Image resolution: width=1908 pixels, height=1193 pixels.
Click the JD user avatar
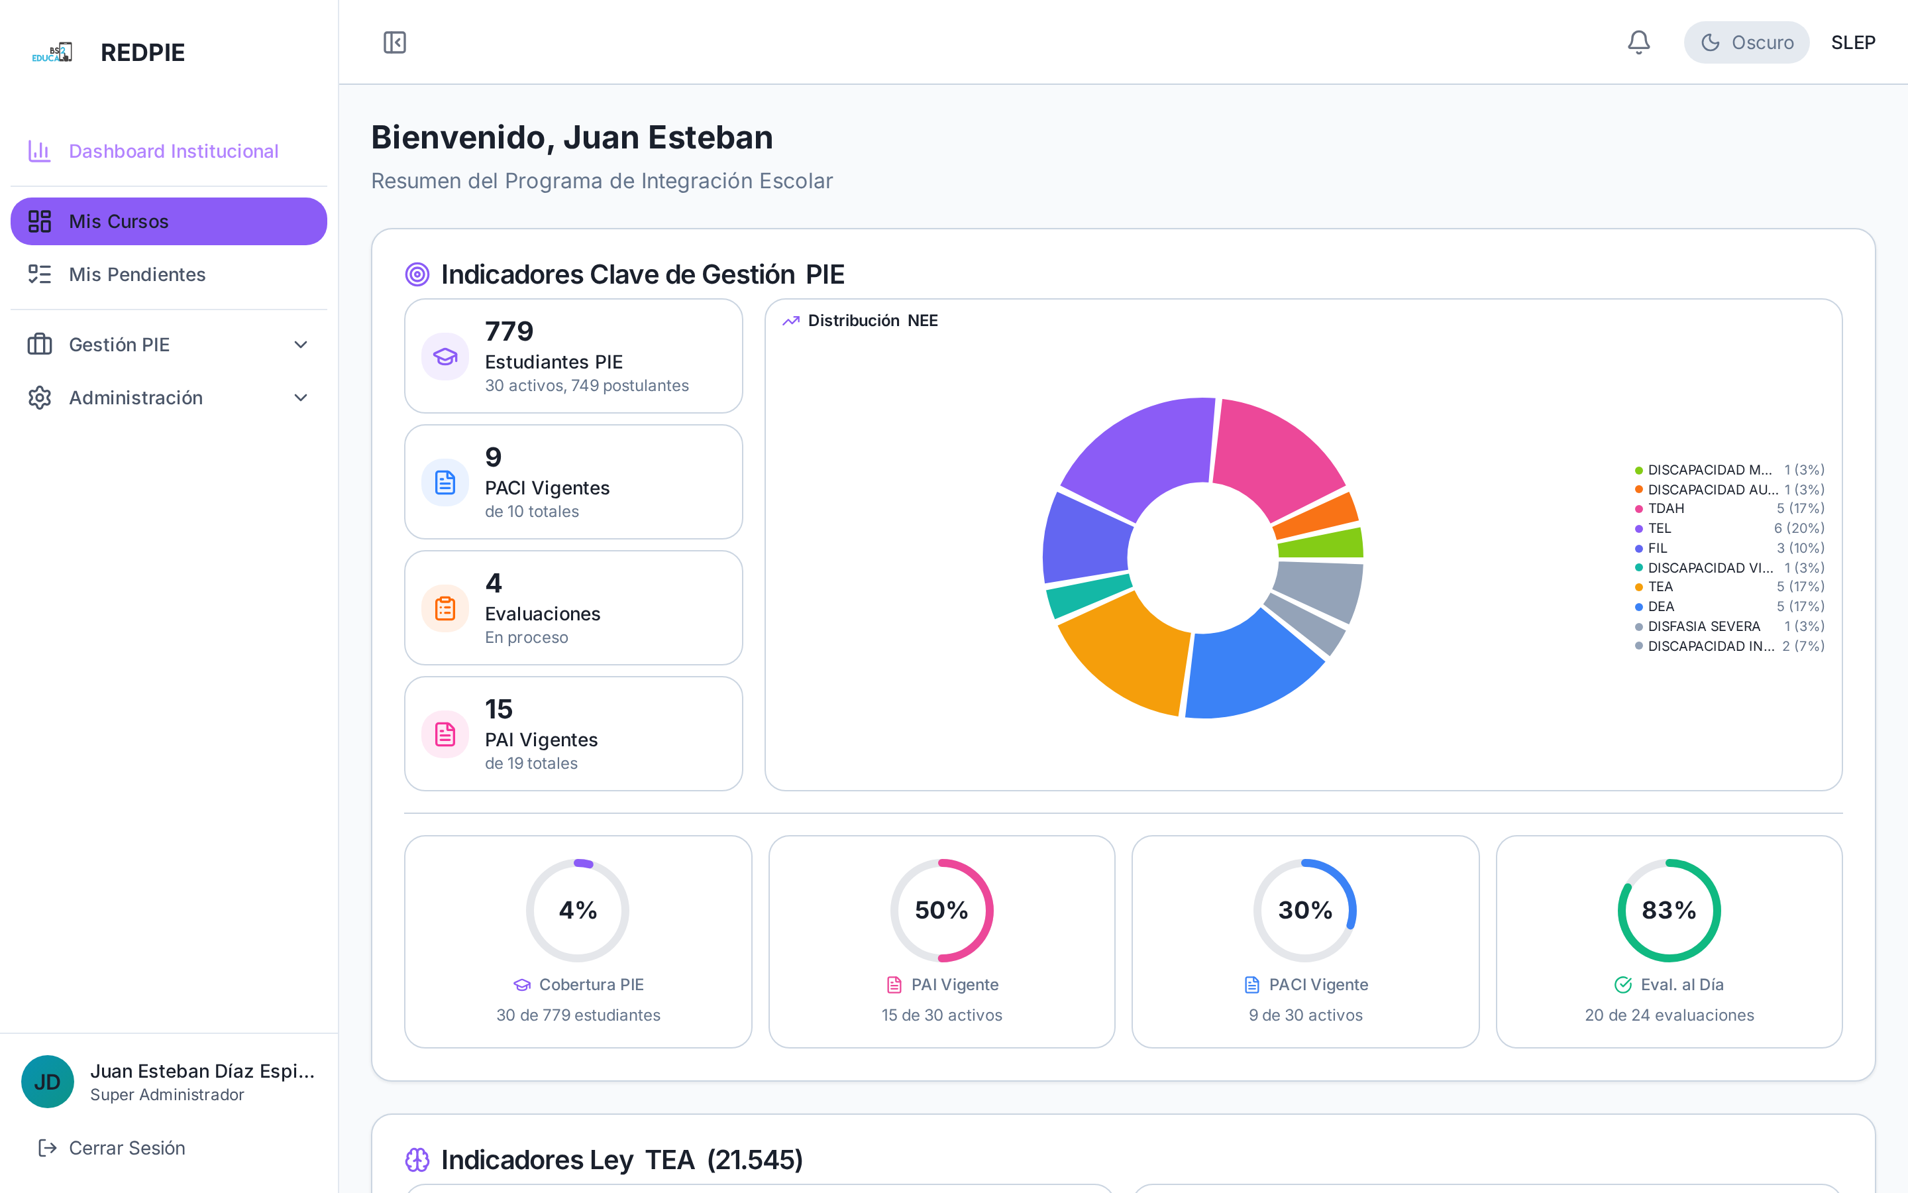pos(47,1082)
